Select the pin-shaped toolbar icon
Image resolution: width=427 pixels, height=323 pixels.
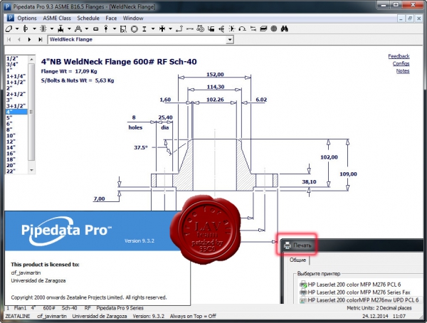(x=106, y=28)
